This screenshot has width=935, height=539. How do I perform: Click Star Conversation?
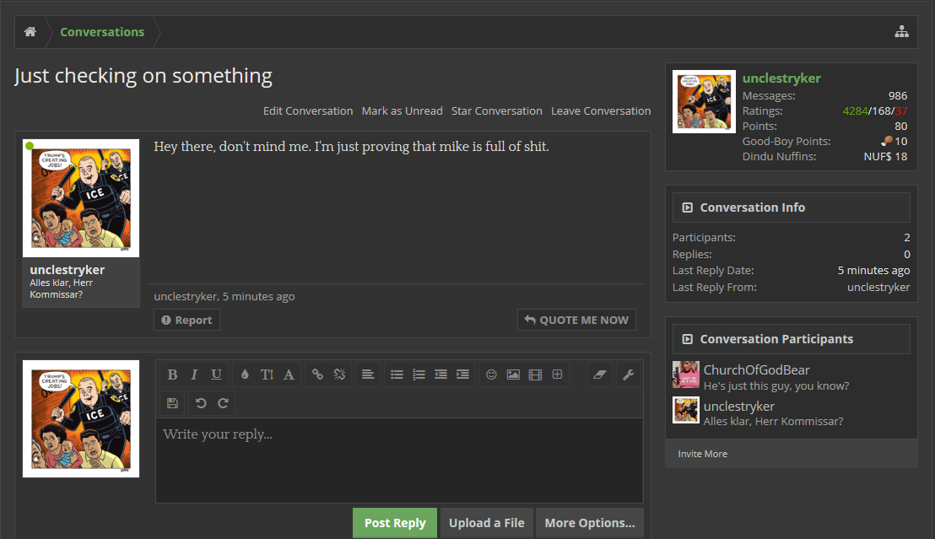(x=497, y=110)
